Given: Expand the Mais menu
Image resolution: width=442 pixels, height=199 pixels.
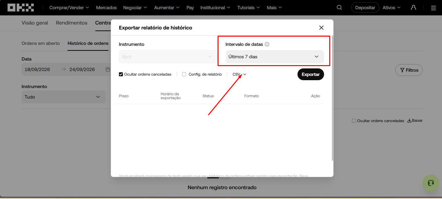Looking at the screenshot, I should [274, 8].
